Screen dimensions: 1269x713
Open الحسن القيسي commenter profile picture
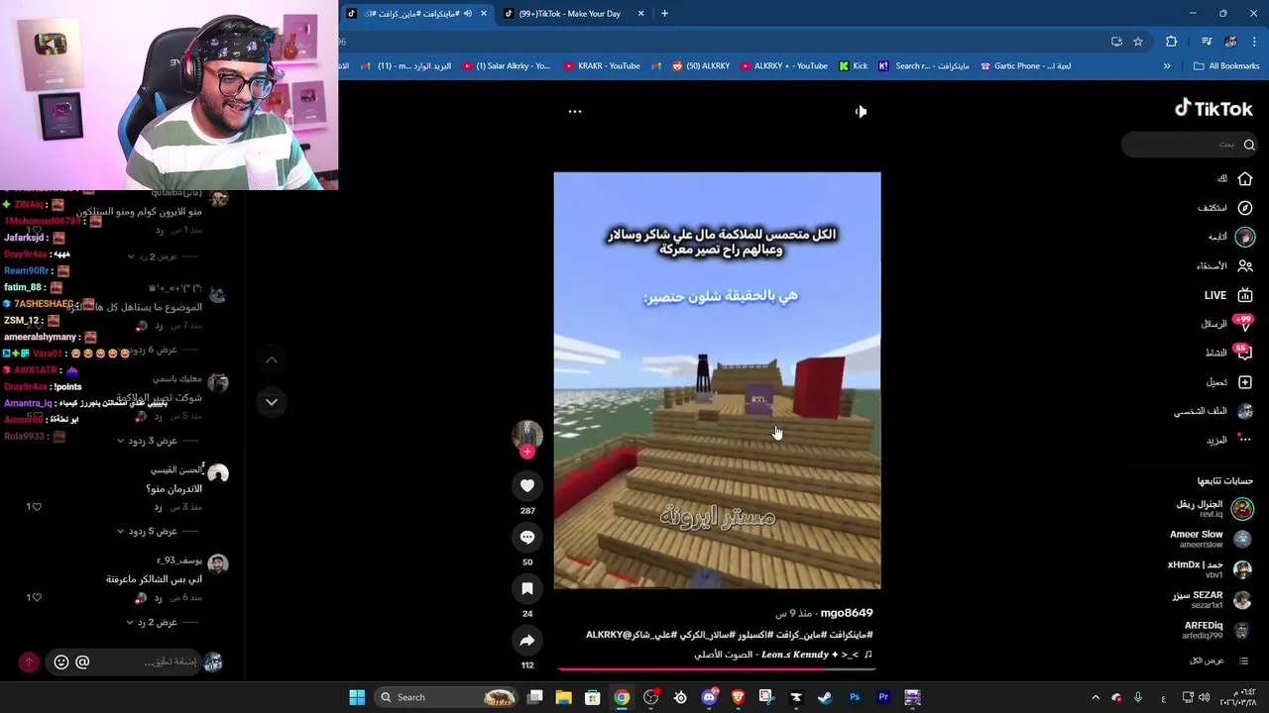pyautogui.click(x=218, y=473)
